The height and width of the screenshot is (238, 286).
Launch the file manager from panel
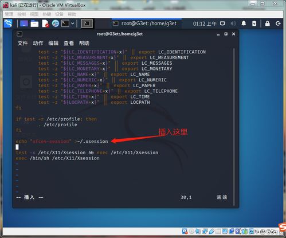(34, 24)
